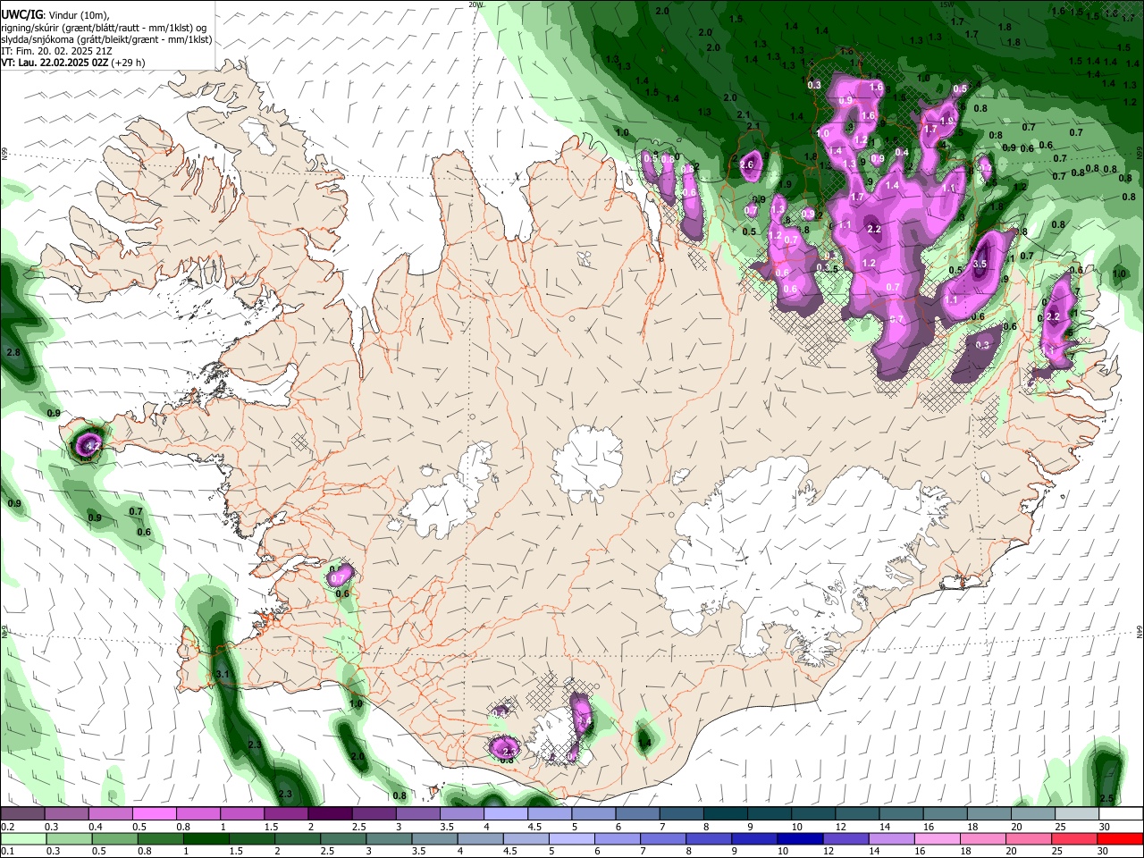
Task: Click the '3.1' value on the southwest peninsula
Action: pos(223,673)
